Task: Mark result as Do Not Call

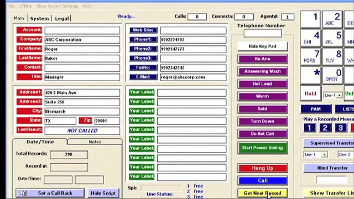Action: [x=263, y=134]
